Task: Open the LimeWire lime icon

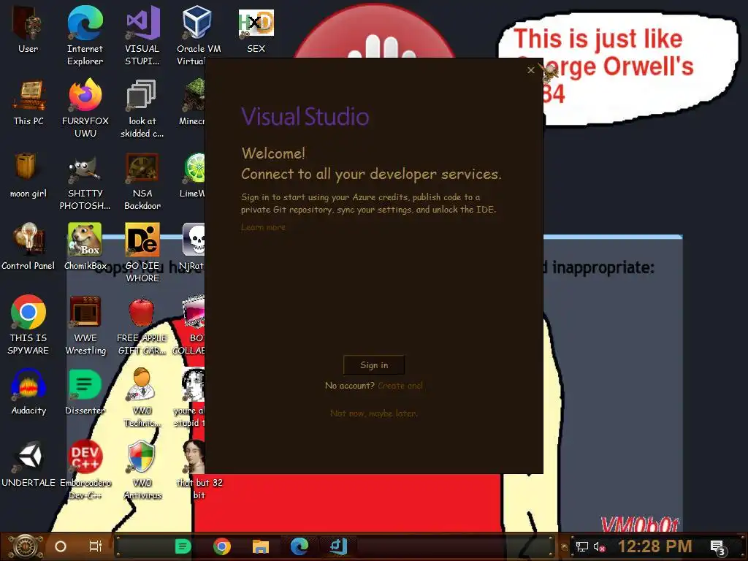Action: (x=193, y=175)
